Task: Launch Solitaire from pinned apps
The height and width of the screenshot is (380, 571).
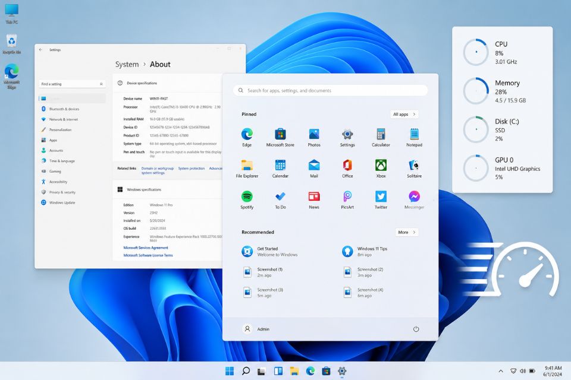Action: point(415,169)
